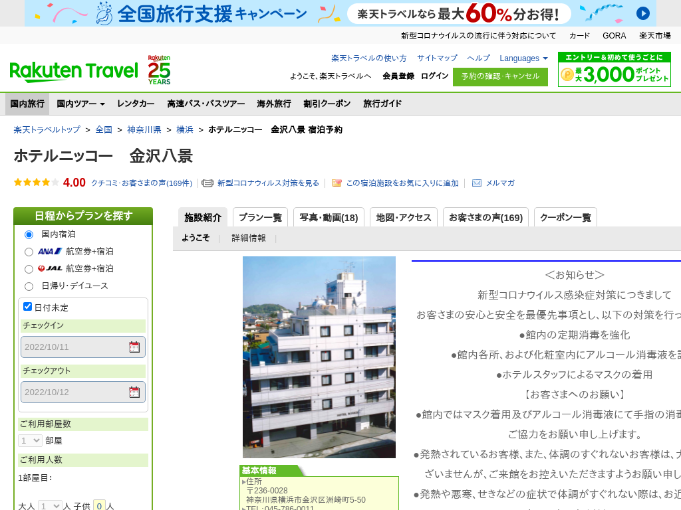Click the star rating icons
This screenshot has width=681, height=510.
(36, 183)
